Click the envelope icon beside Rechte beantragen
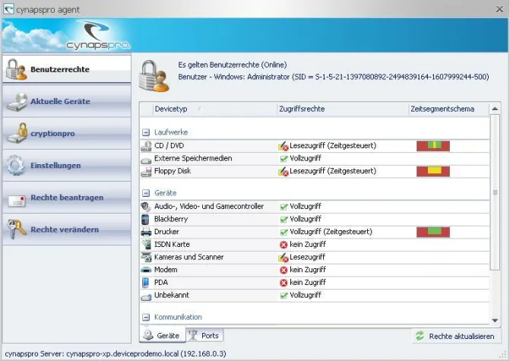This screenshot has width=510, height=361. pos(17,201)
